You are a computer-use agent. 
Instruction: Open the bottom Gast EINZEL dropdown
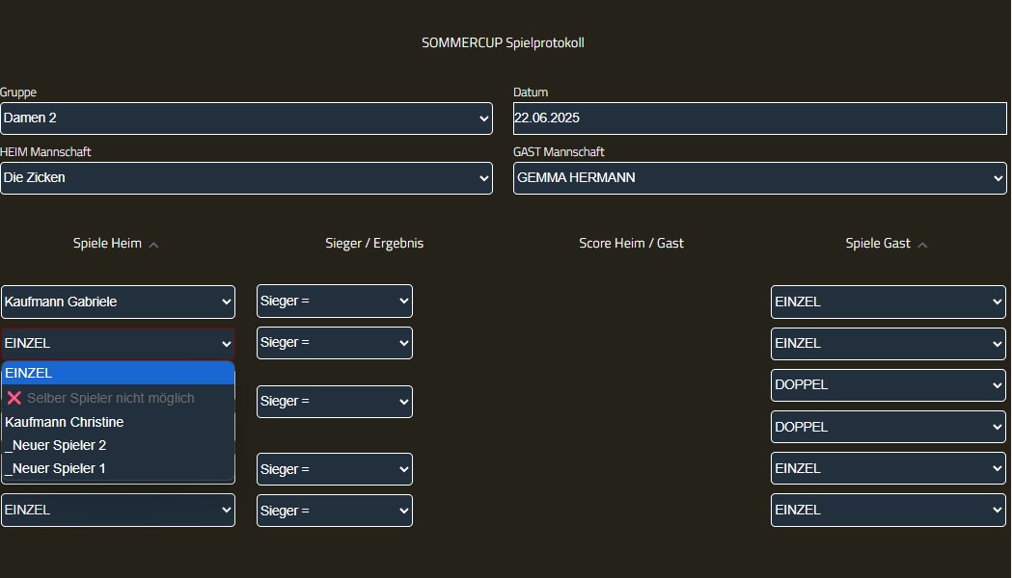(889, 510)
